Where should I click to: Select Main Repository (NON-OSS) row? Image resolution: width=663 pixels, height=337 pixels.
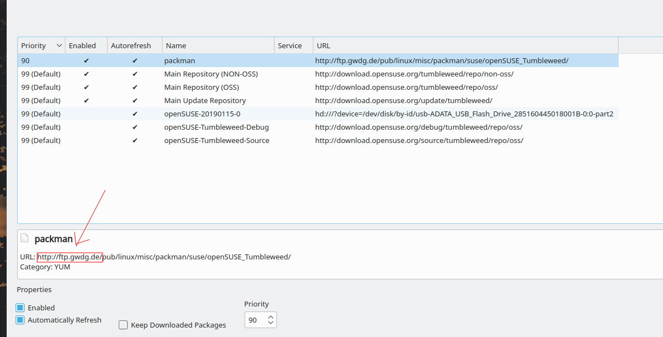click(x=318, y=74)
